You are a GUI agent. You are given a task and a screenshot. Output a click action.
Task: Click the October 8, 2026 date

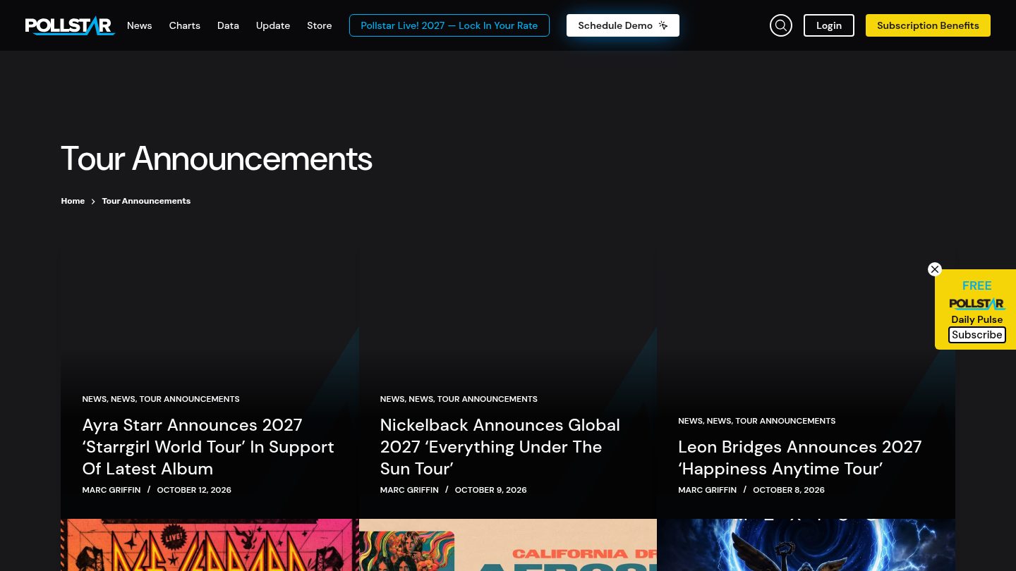click(x=789, y=490)
